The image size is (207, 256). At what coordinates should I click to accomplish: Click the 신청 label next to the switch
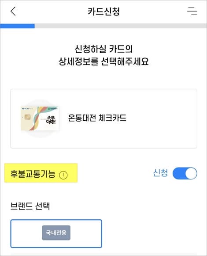click(160, 173)
